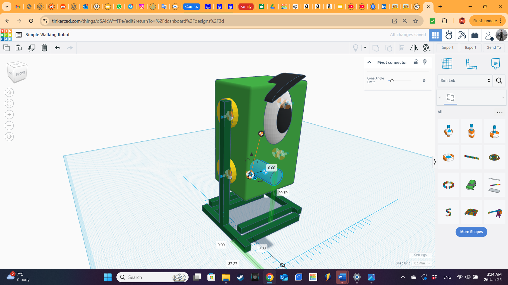The width and height of the screenshot is (508, 285).
Task: Click the 50.79 dimension label
Action: tap(283, 193)
